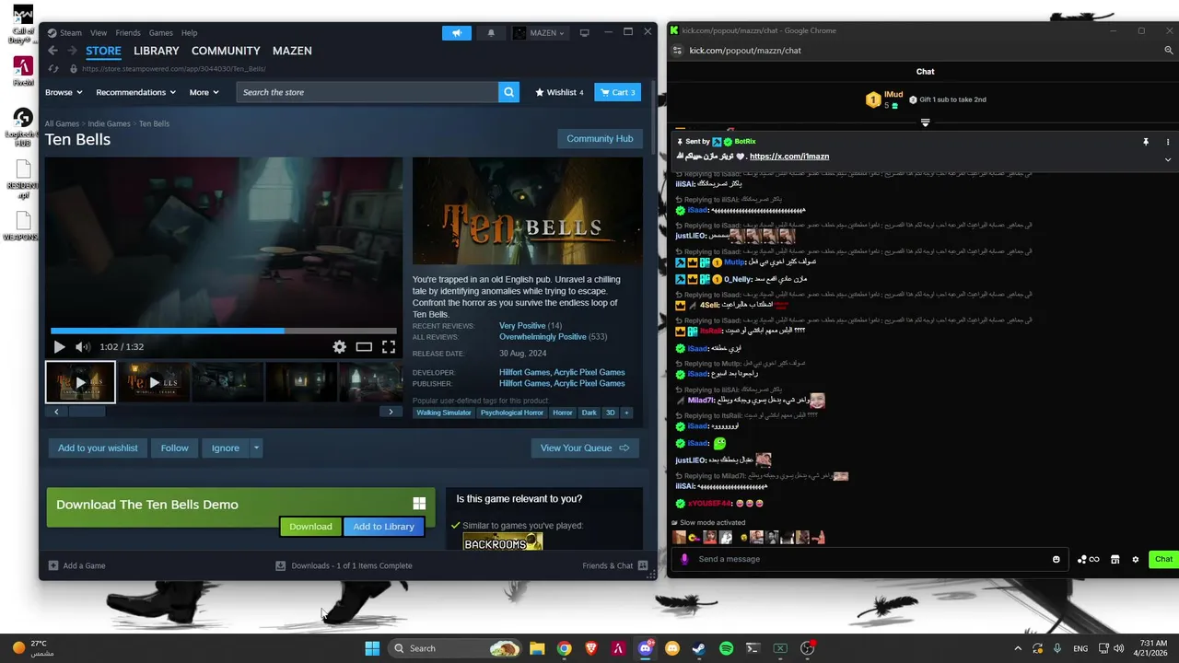Expand the Browse dropdown in Steam store
Screen dimensions: 1179x663
(x=64, y=92)
